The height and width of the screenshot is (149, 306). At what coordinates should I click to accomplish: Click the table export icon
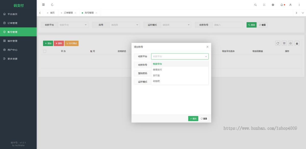(297, 43)
